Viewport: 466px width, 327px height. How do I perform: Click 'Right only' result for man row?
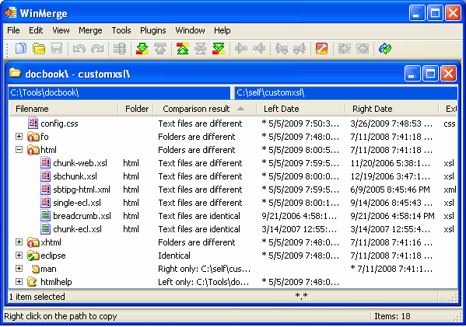pyautogui.click(x=204, y=269)
